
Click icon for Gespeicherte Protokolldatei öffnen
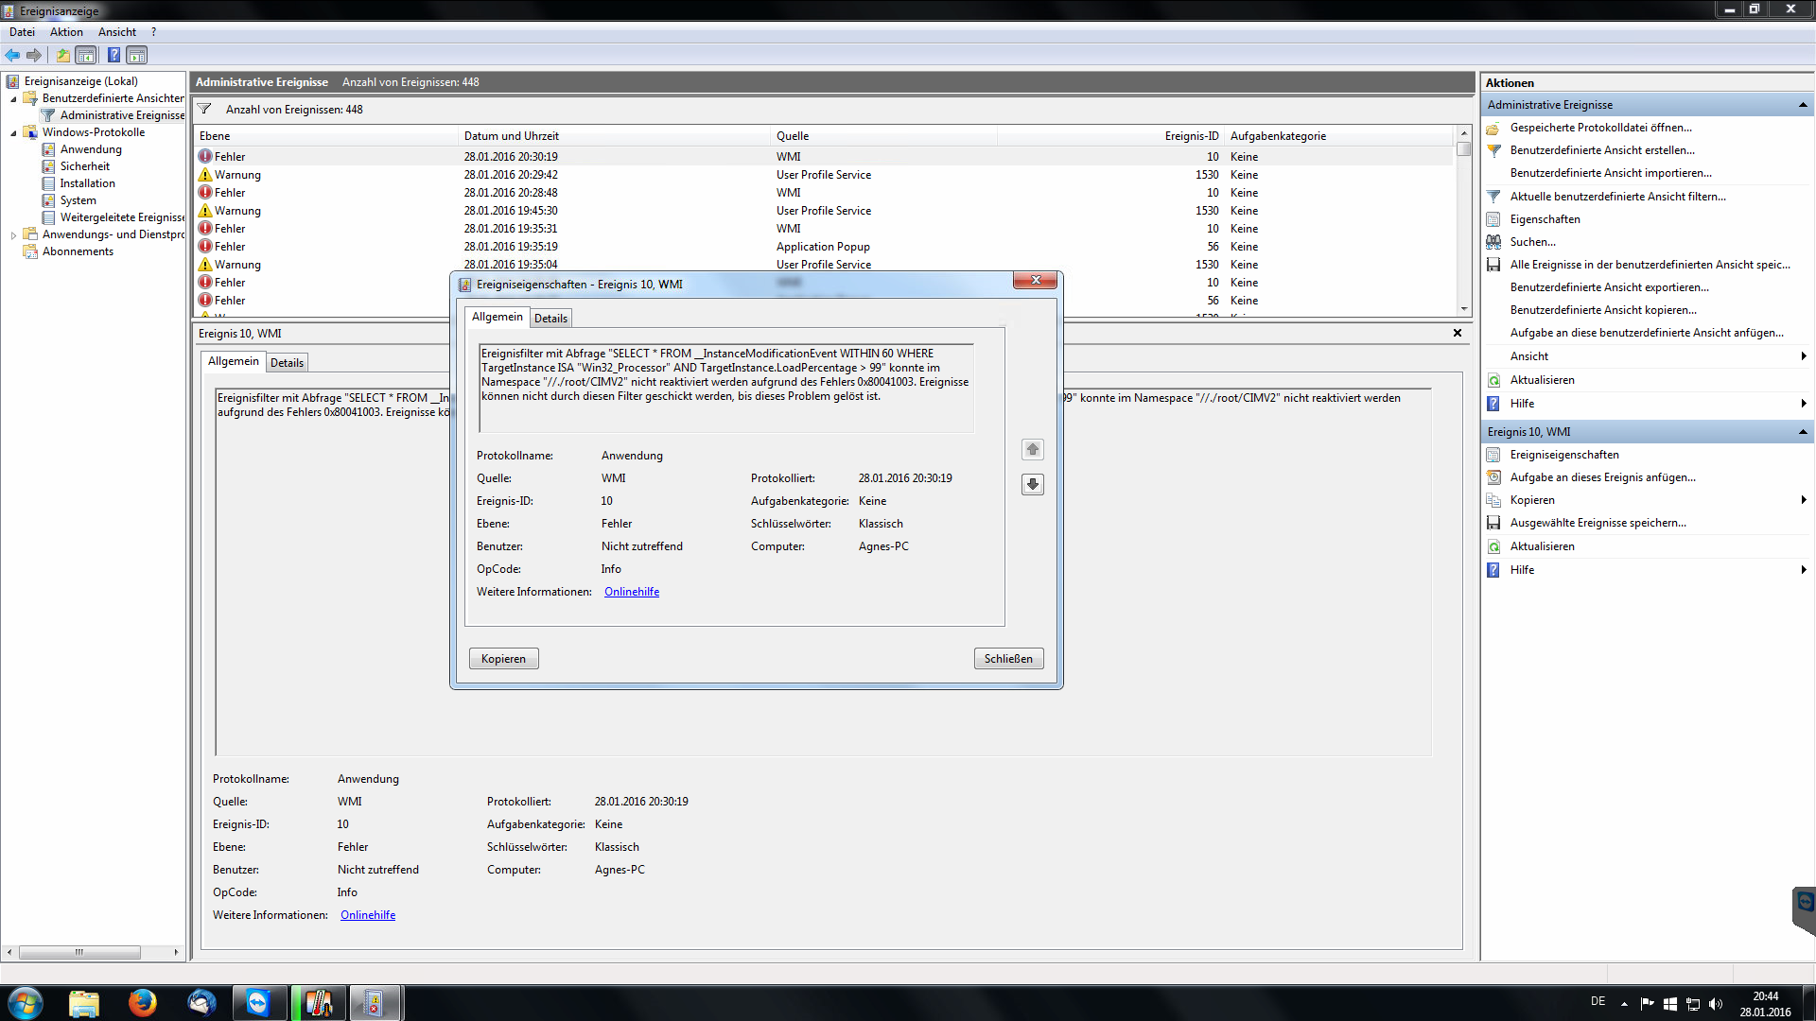point(1493,128)
